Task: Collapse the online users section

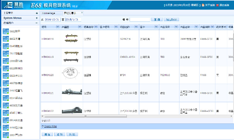Action: [x=37, y=23]
